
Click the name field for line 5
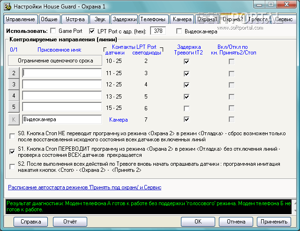62,107
